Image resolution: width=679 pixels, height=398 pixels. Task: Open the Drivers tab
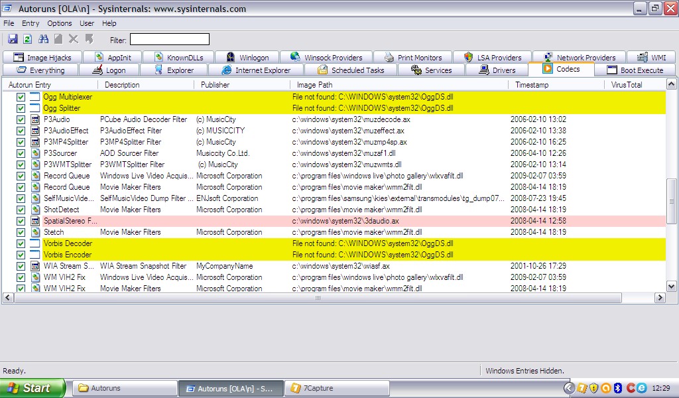click(497, 70)
